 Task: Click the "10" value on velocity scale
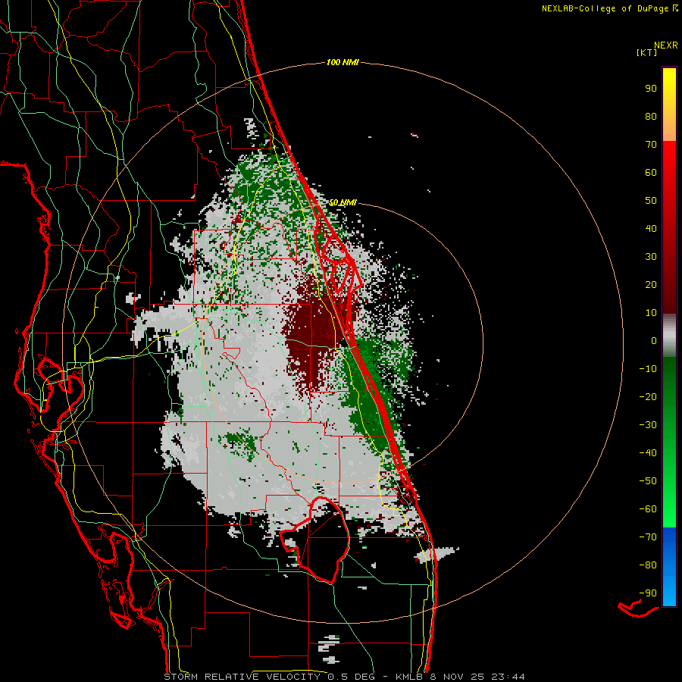(651, 313)
